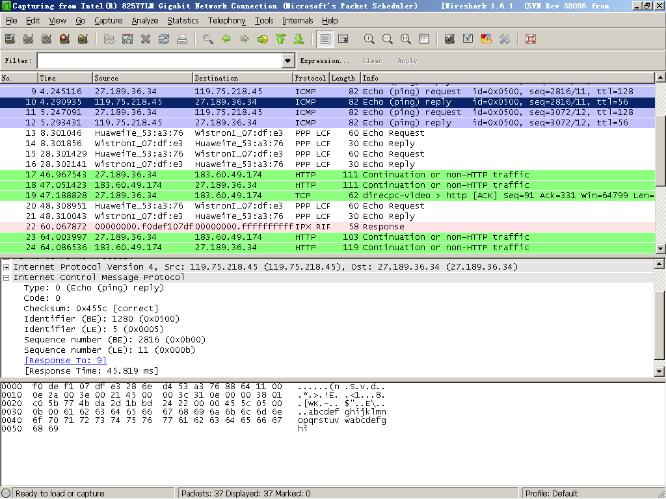666x499 pixels.
Task: Click inside the Filter input field
Action: tap(159, 60)
